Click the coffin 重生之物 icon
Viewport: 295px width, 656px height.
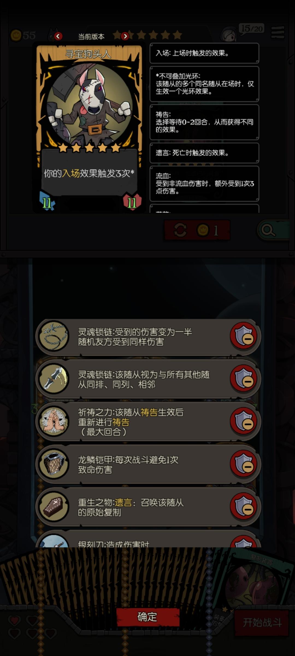click(54, 506)
